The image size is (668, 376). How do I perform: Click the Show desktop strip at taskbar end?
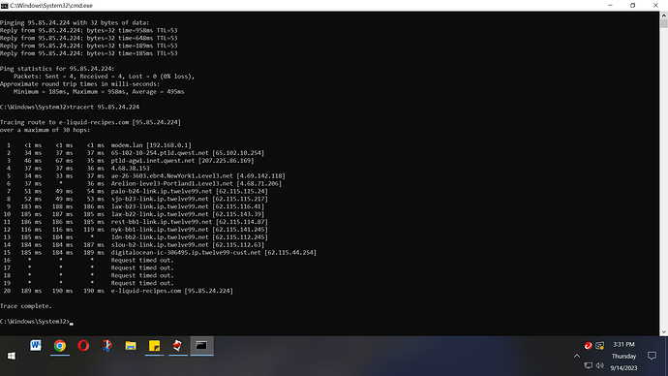point(666,356)
